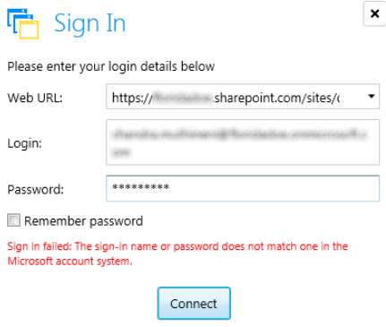
Task: Click 'Please enter your login details below' text
Action: click(111, 66)
